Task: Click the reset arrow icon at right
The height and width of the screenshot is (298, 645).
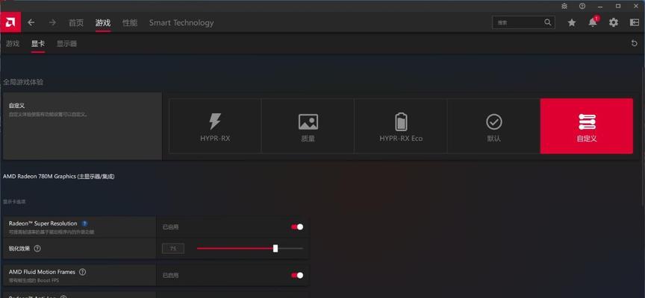Action: pos(635,43)
